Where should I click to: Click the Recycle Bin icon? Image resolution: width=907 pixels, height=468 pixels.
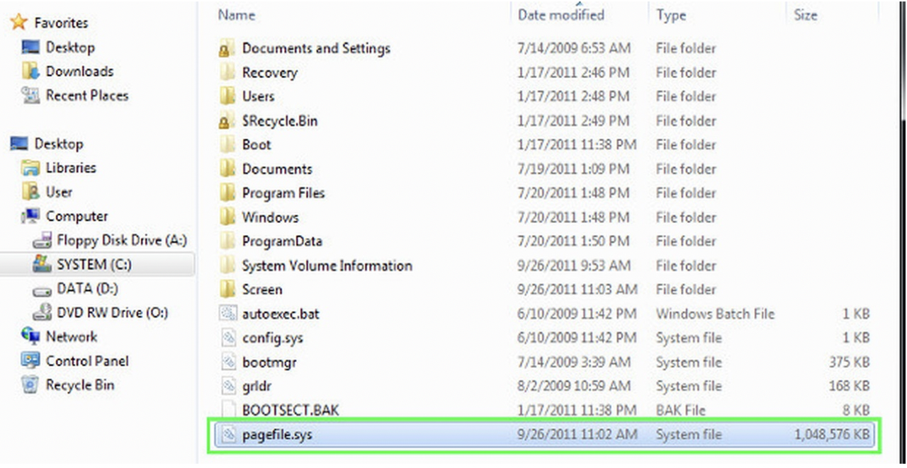point(30,384)
